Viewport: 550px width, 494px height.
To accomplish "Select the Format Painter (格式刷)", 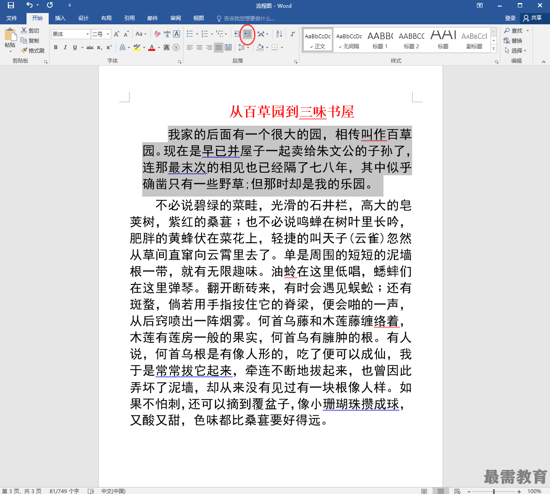I will pyautogui.click(x=33, y=50).
